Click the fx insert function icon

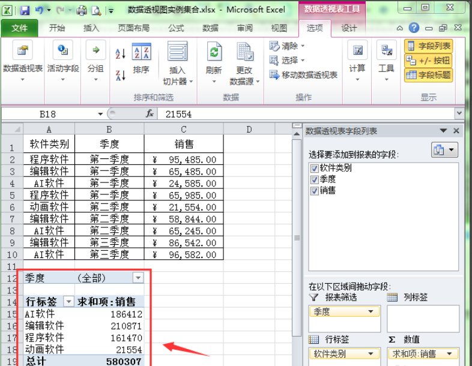tap(150, 113)
